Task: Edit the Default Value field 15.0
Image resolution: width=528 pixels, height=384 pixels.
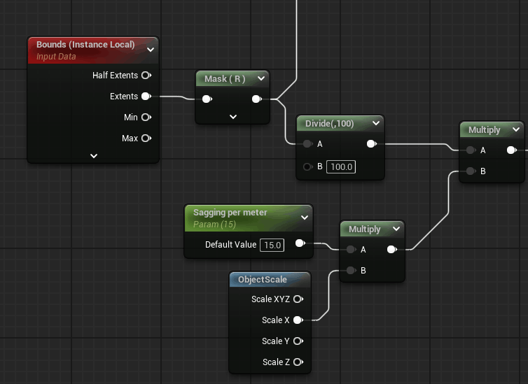Action: click(x=272, y=245)
